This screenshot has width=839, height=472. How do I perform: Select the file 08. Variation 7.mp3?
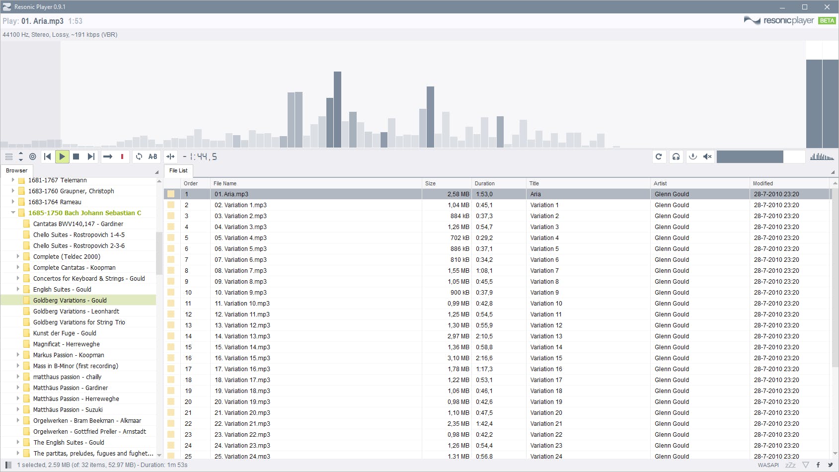click(x=240, y=270)
